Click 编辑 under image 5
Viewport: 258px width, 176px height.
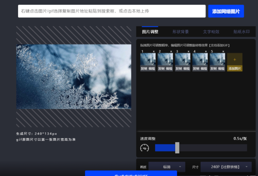click(x=221, y=69)
